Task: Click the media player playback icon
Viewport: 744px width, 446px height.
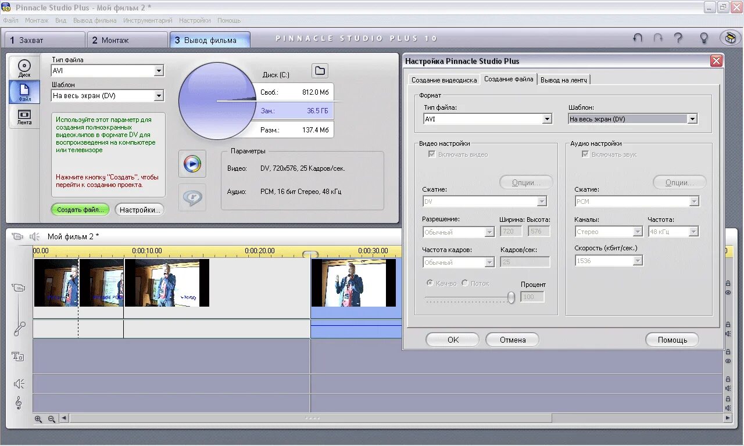Action: tap(192, 164)
